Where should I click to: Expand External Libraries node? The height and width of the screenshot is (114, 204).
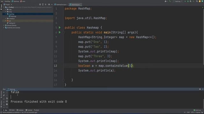[4, 25]
